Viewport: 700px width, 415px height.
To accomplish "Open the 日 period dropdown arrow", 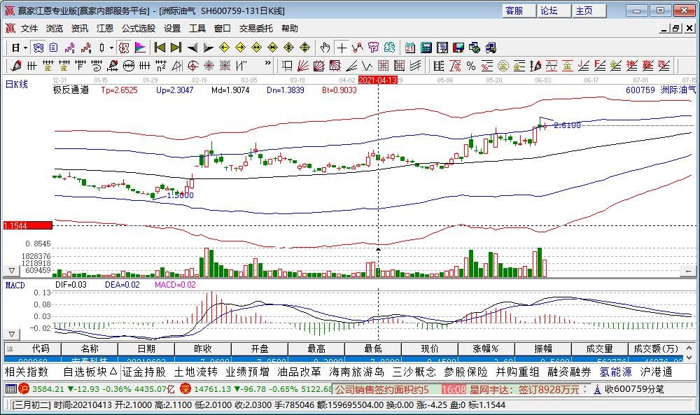I will click(x=25, y=48).
